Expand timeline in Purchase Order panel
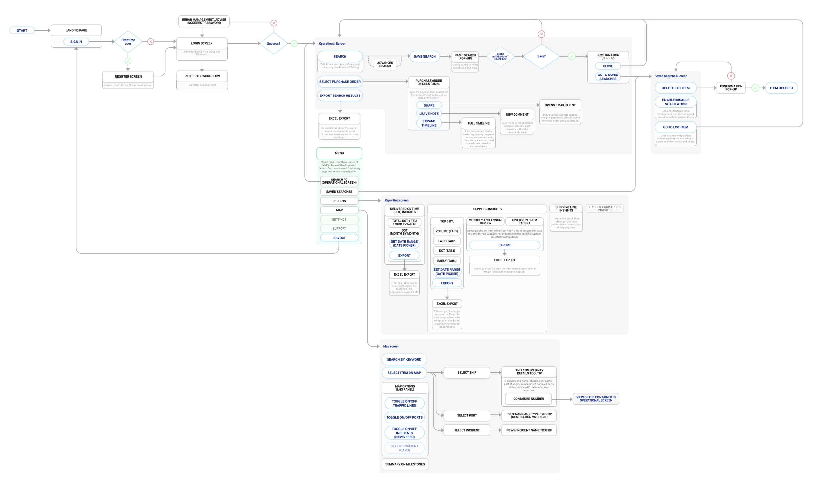The width and height of the screenshot is (821, 488). (429, 123)
